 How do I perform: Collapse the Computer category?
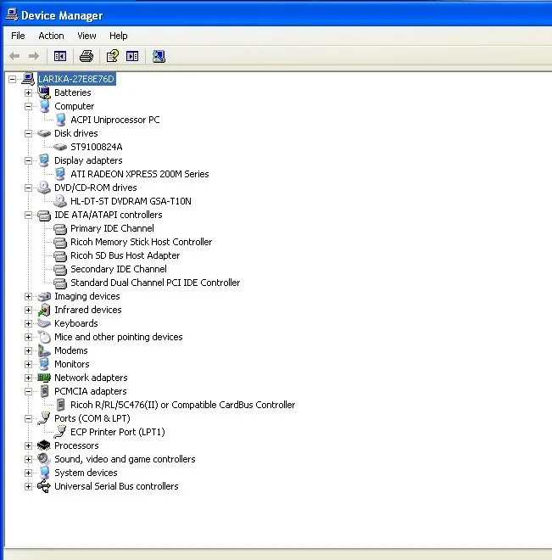(x=28, y=106)
